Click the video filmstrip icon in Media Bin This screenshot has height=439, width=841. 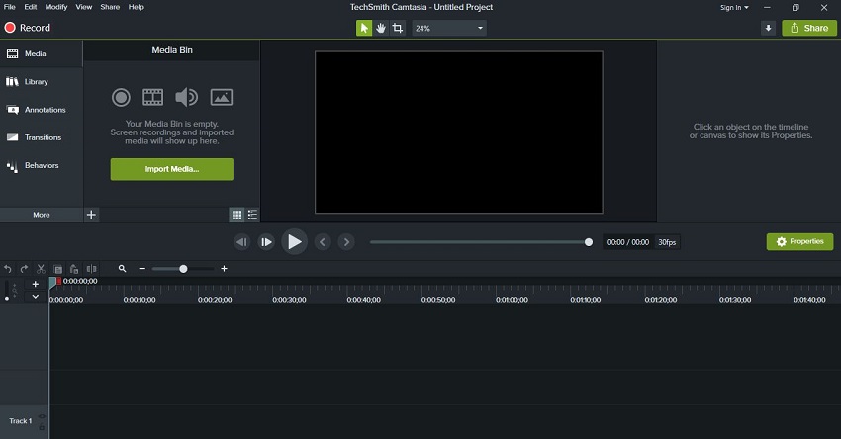pyautogui.click(x=152, y=97)
